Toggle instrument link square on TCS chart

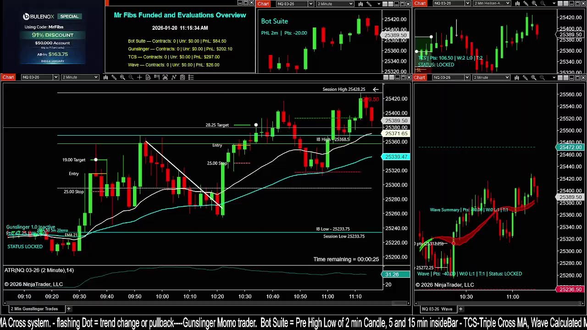coord(559,4)
